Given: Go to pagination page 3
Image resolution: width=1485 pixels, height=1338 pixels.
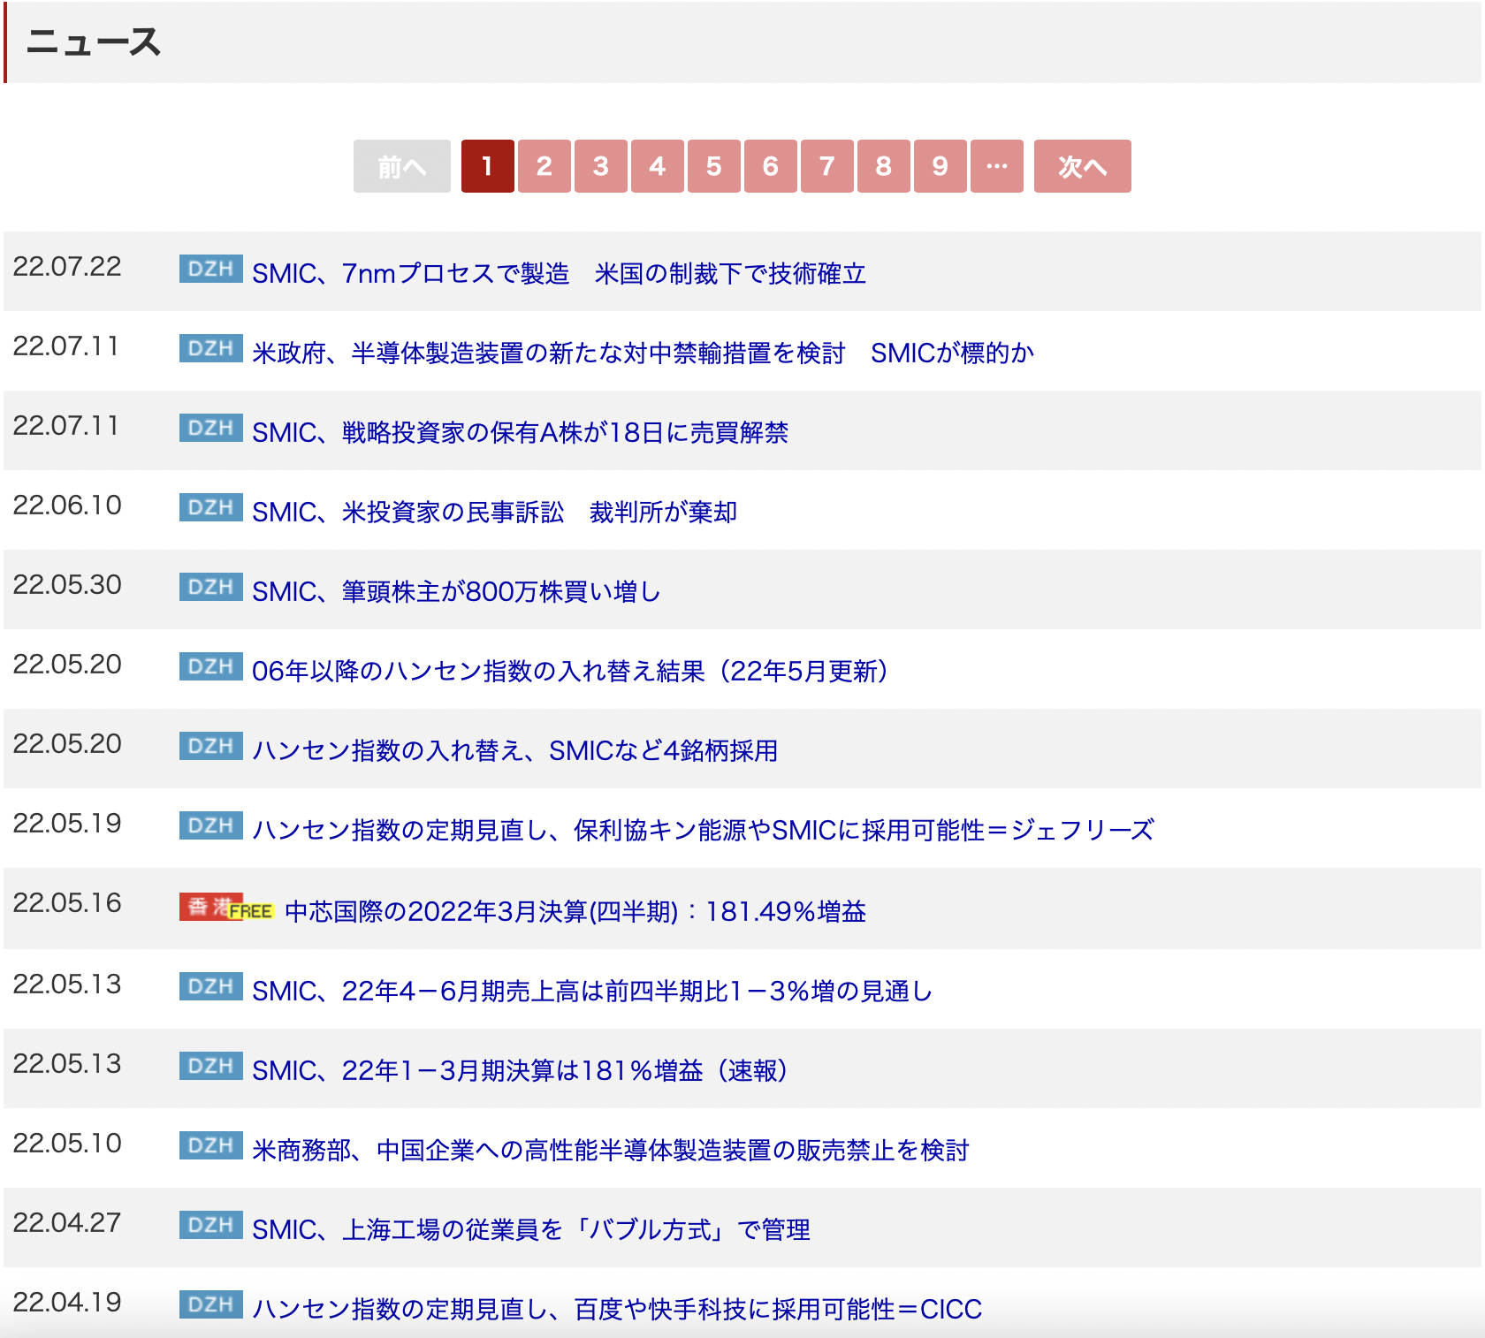Looking at the screenshot, I should pos(600,166).
